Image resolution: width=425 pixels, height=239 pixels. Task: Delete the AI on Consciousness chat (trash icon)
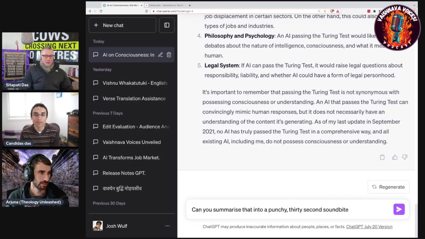[x=169, y=55]
